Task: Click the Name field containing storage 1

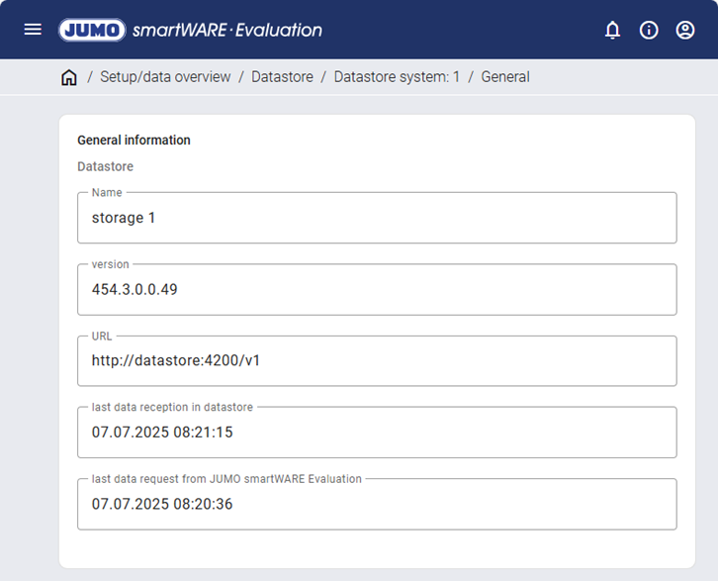Action: click(376, 218)
